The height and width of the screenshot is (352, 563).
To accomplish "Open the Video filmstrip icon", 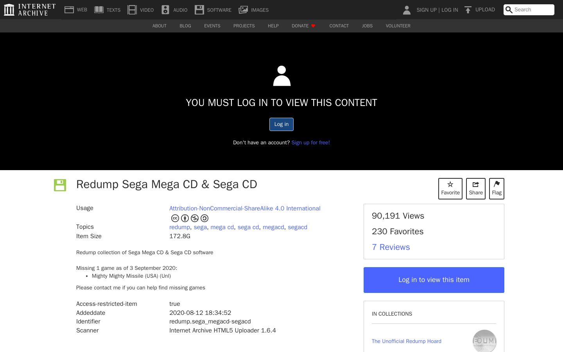I will click(x=132, y=10).
